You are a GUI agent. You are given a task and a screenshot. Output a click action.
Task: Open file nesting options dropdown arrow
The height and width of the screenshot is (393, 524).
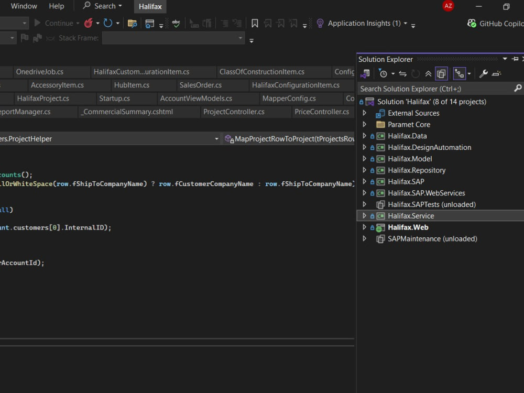click(469, 74)
